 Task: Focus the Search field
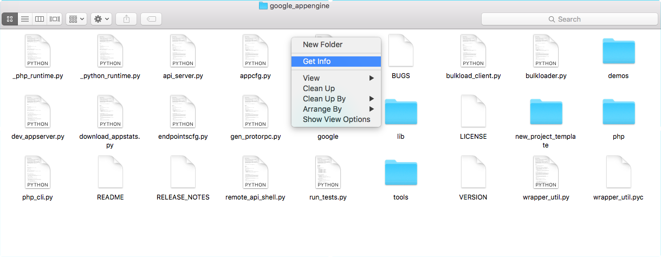pyautogui.click(x=569, y=19)
